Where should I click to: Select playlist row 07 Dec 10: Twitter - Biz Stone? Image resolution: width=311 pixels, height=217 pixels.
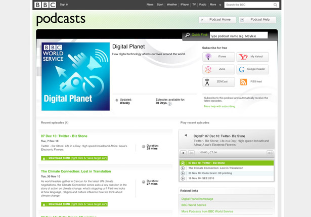pos(227,163)
